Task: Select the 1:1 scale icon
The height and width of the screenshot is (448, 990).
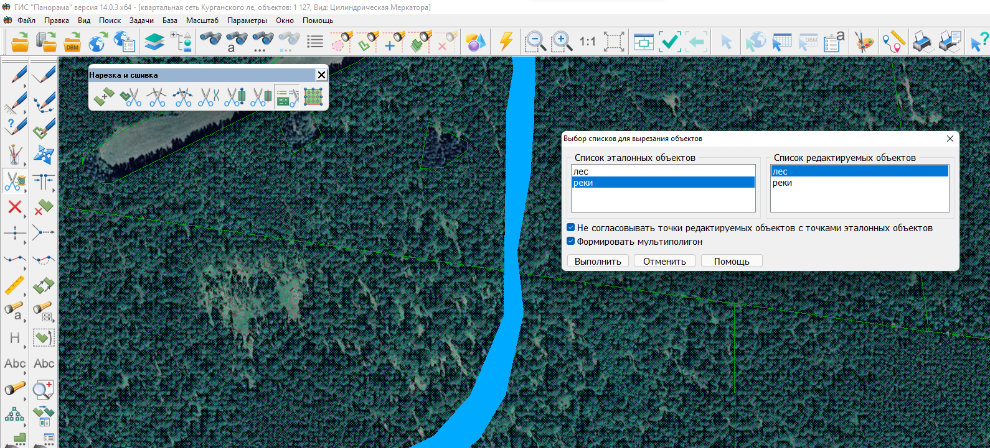Action: click(x=587, y=42)
